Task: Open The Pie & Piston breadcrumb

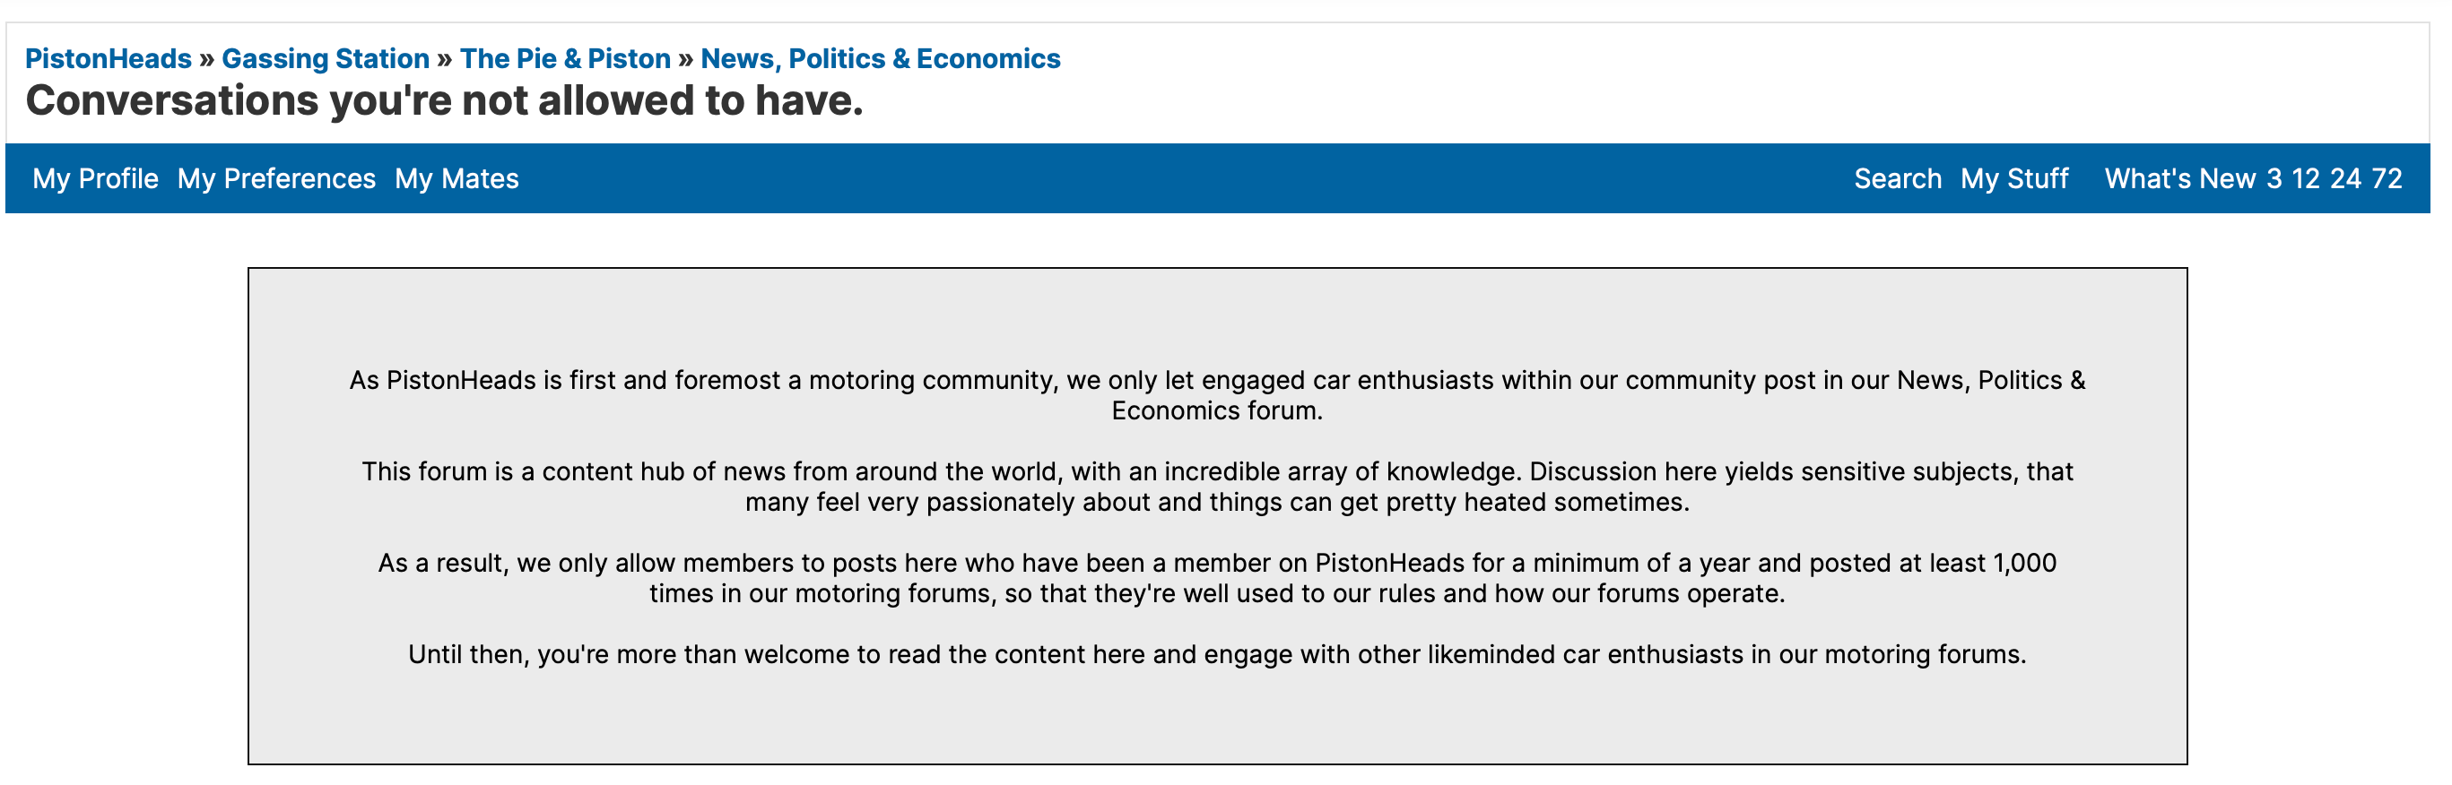Action: (564, 59)
